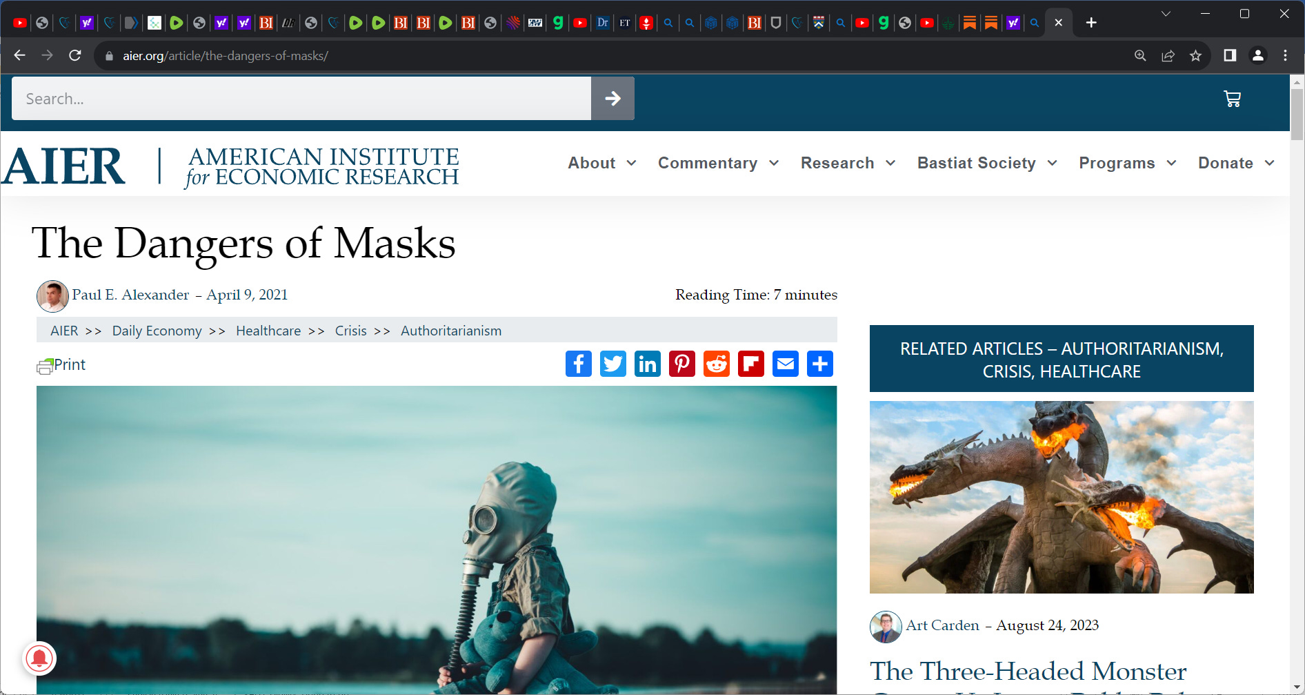Expand the Bastiat Society menu
1305x695 pixels.
coord(988,163)
